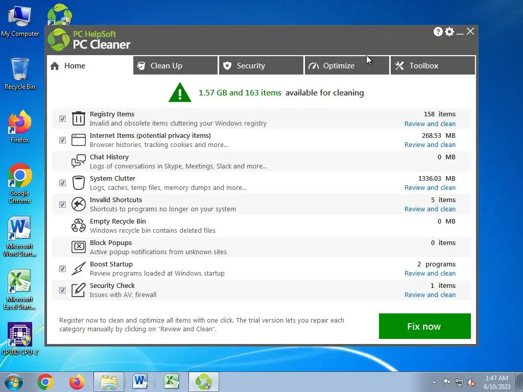Viewport: 523px width, 392px height.
Task: Open Firefox from the taskbar
Action: (77, 382)
